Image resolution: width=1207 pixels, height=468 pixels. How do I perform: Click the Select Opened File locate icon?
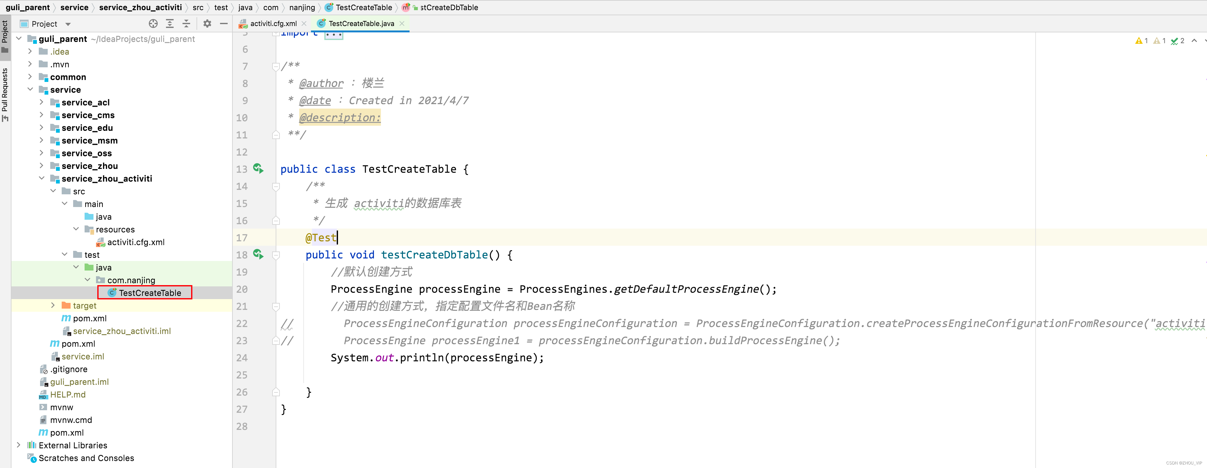click(153, 23)
